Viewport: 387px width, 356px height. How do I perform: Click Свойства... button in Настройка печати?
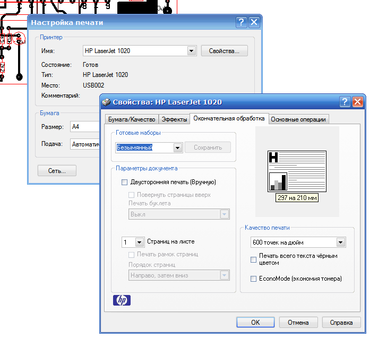[x=225, y=51]
